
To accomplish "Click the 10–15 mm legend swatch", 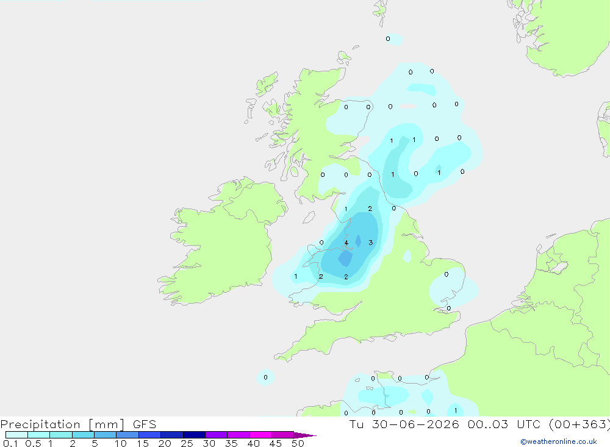I will [x=127, y=435].
